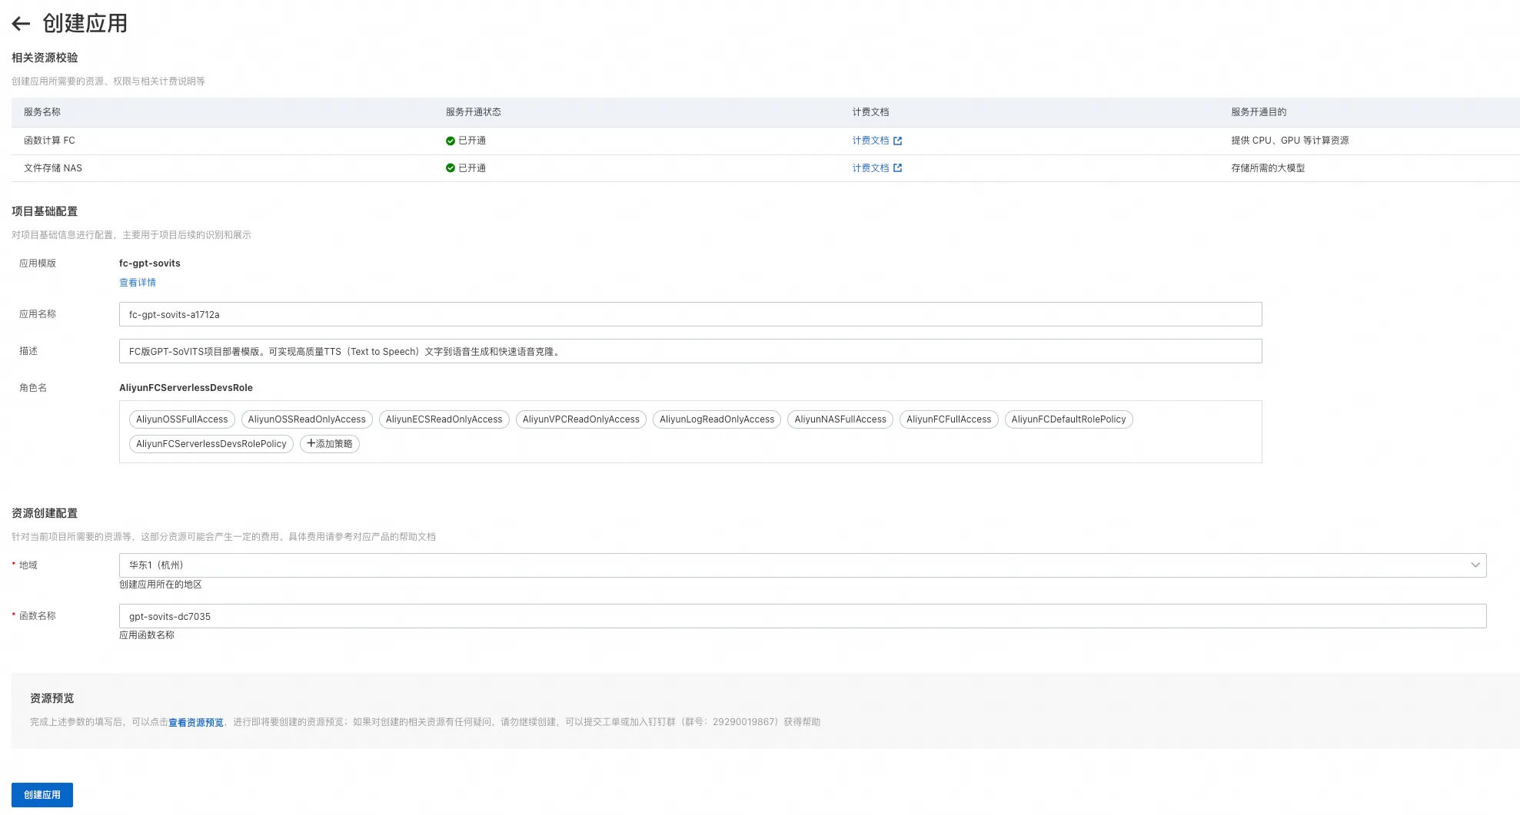
Task: Click the 应用名称 input field
Action: tap(690, 314)
